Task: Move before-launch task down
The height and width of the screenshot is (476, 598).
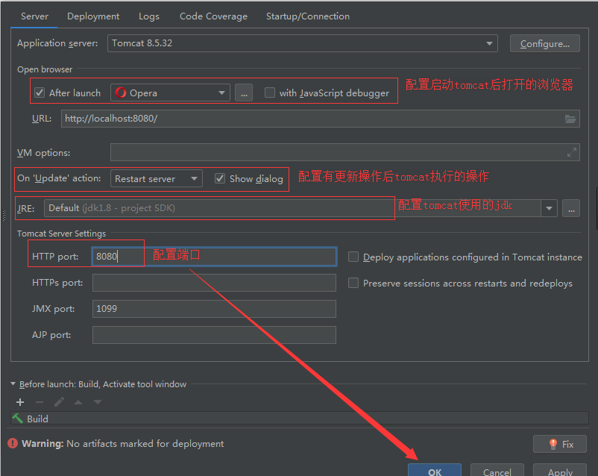Action: [x=98, y=402]
